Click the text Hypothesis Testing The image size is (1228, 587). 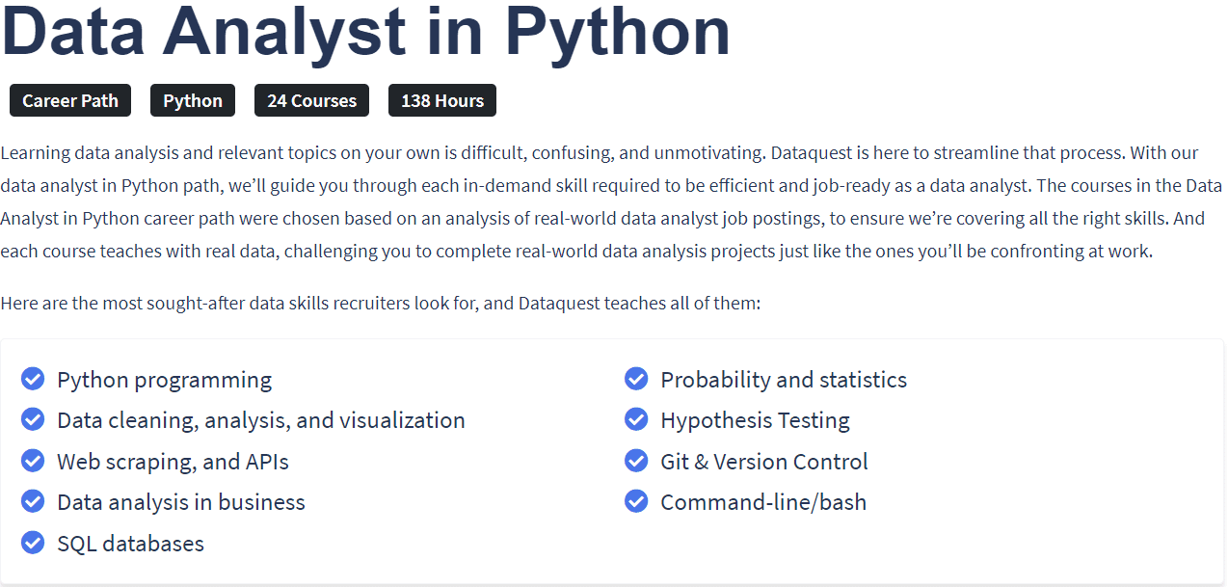(755, 420)
